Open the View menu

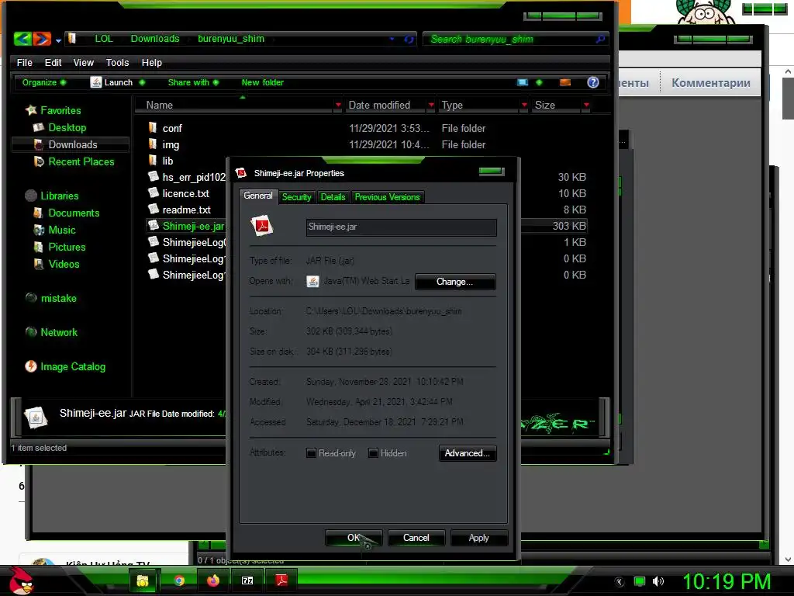(83, 62)
